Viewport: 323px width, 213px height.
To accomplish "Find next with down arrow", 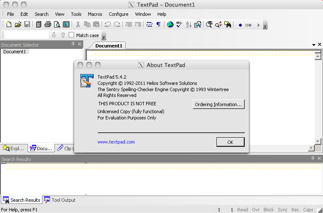I will 54,35.
